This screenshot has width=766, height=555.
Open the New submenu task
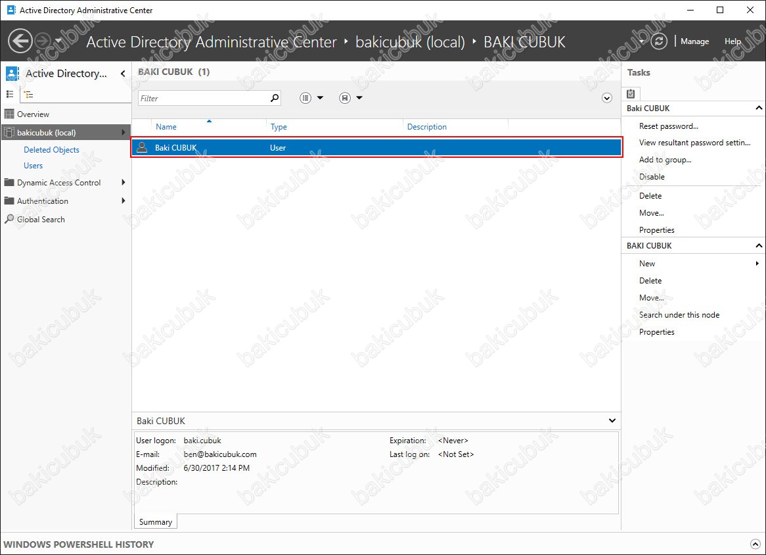[647, 264]
